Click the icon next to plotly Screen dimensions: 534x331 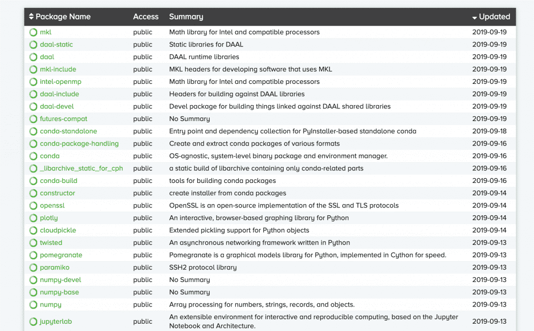(33, 218)
